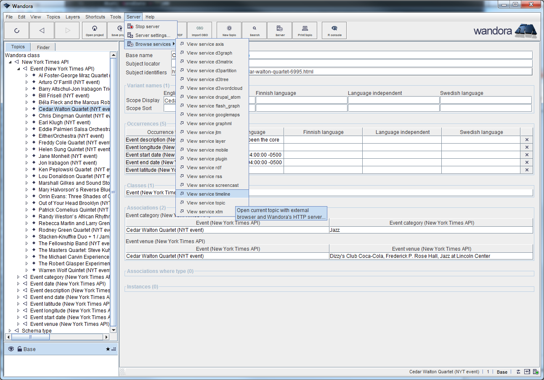This screenshot has width=544, height=380.
Task: Click the Import OBO toolbar button
Action: pos(199,30)
